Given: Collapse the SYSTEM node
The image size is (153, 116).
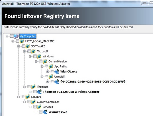Looking at the screenshot, I should (19, 97).
